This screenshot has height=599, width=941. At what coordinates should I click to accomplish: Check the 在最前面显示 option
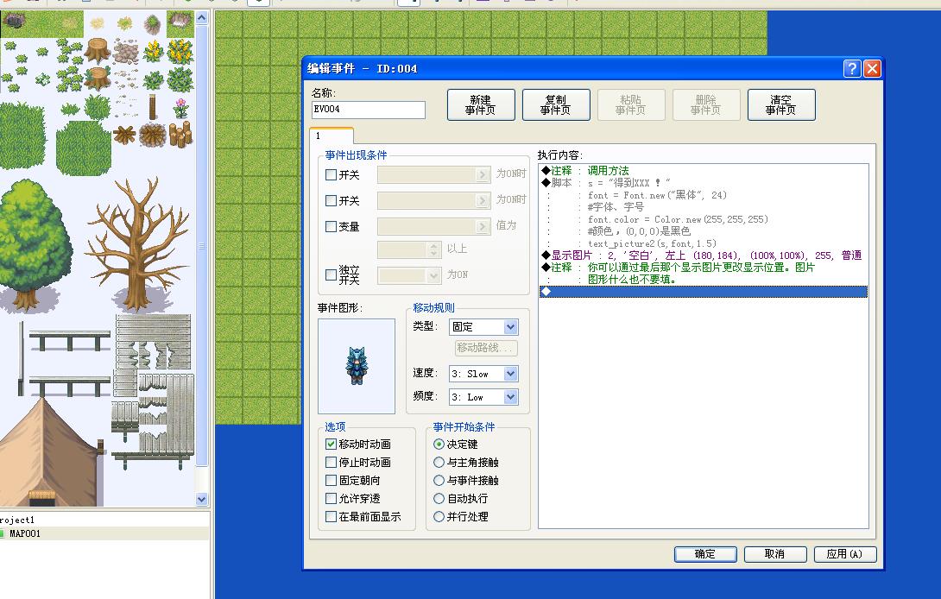(331, 516)
